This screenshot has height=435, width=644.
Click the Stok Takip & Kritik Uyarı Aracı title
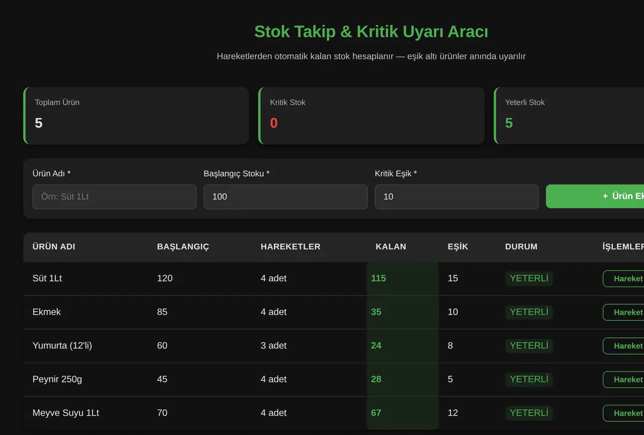click(x=371, y=32)
